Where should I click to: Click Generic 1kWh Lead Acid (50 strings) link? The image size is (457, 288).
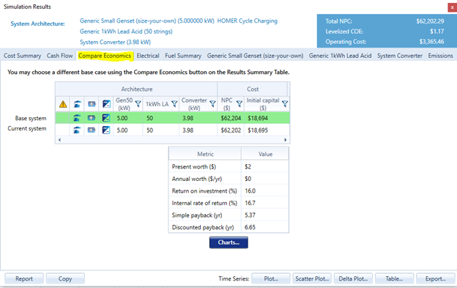[126, 32]
